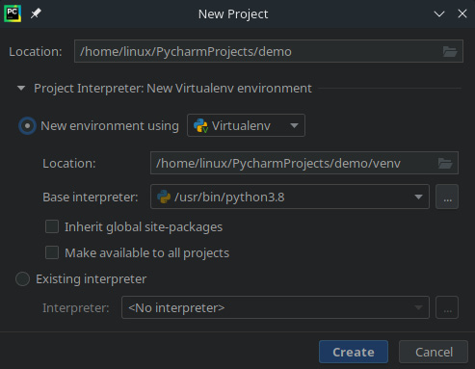Open the No interpreter dropdown
This screenshot has width=475, height=369.
click(x=276, y=307)
